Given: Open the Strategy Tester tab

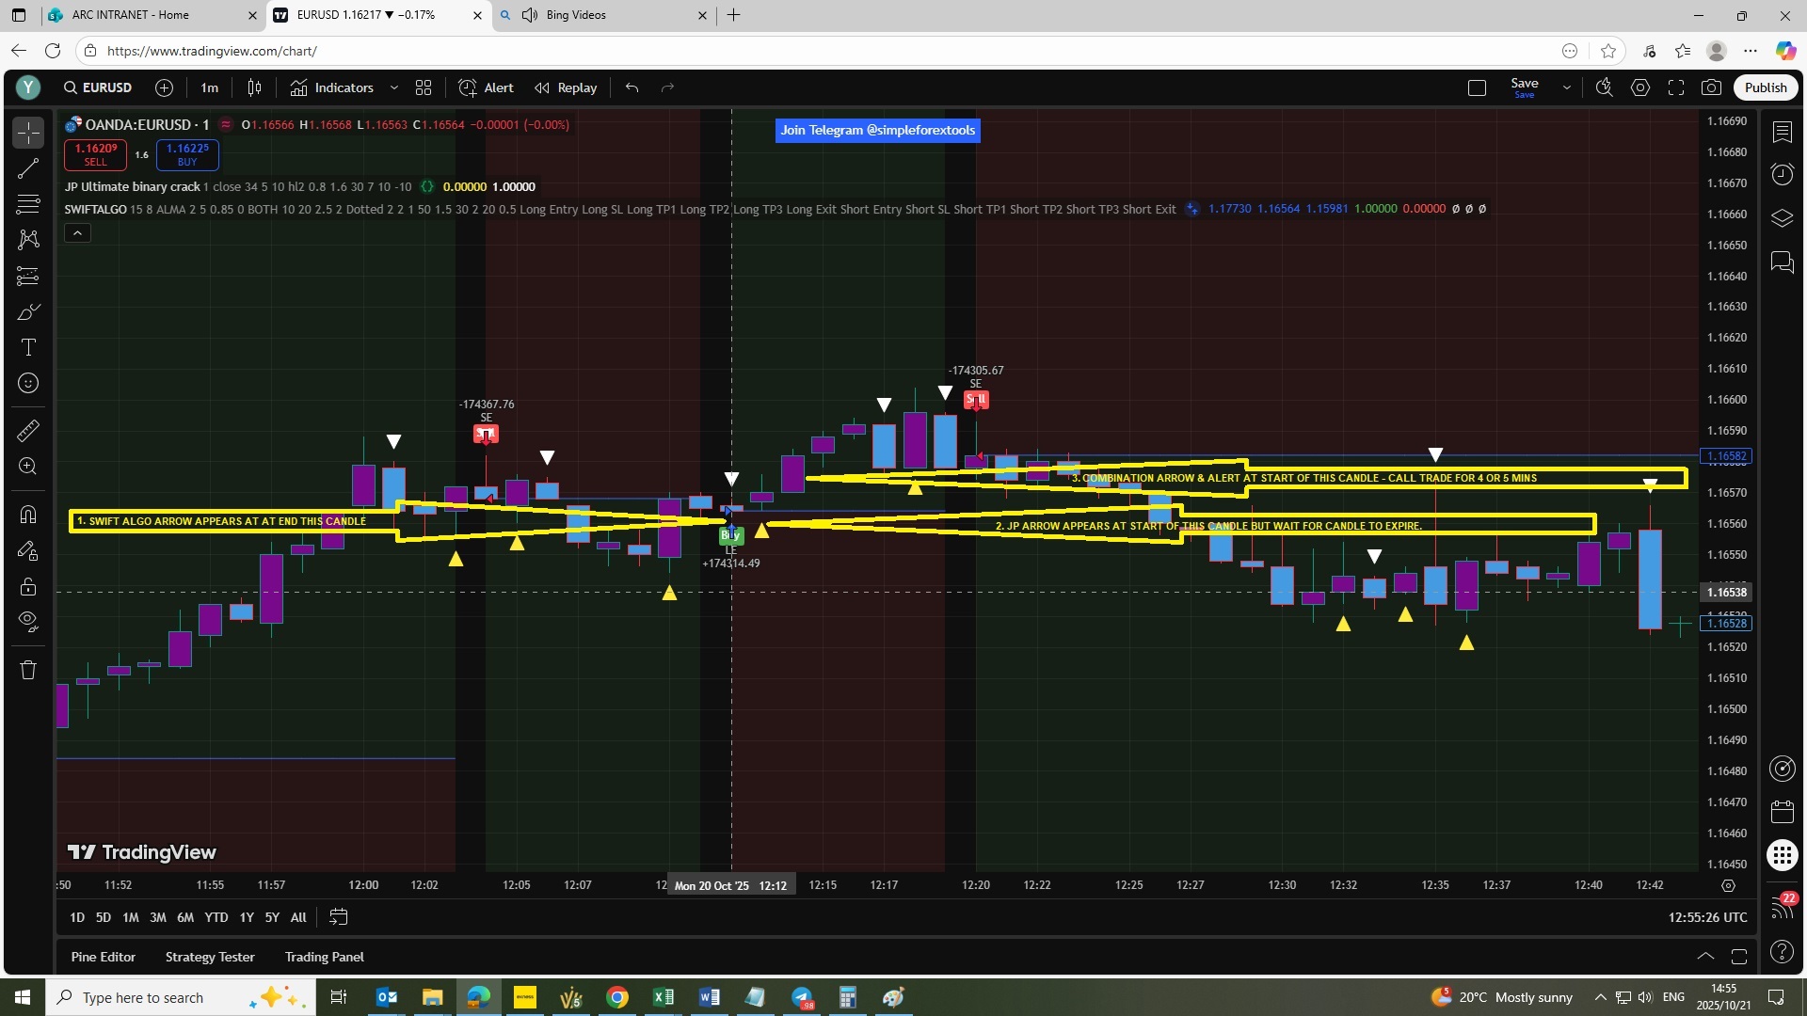Looking at the screenshot, I should point(210,957).
